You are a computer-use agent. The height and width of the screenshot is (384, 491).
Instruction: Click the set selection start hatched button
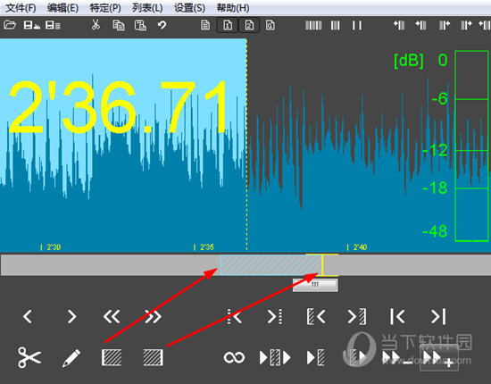coord(112,357)
